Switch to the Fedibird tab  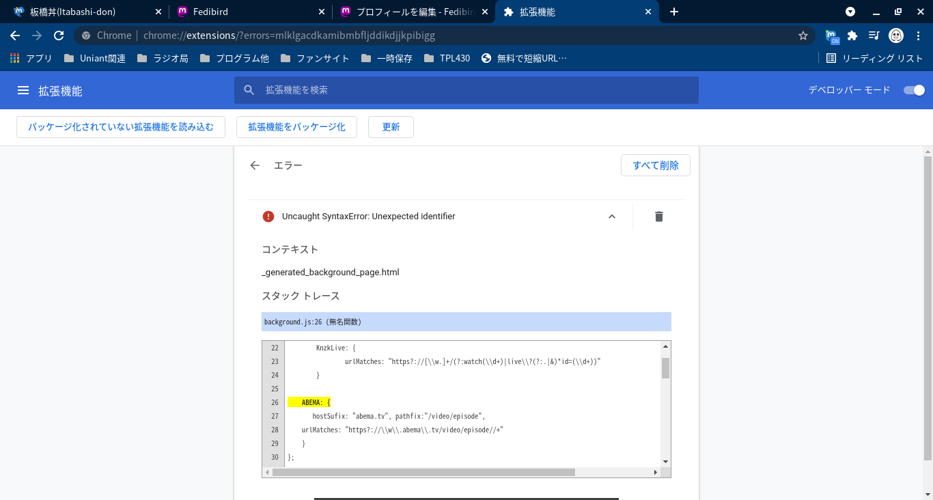pyautogui.click(x=249, y=12)
